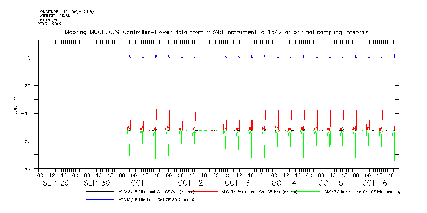Viewport: 427px width, 213px height.
Task: Click the OCT 3 date label
Action: pyautogui.click(x=237, y=183)
